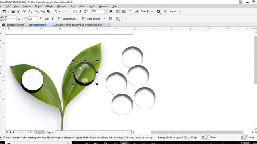This screenshot has width=257, height=144.
Task: Click the Launch button
Action: pyautogui.click(x=170, y=12)
